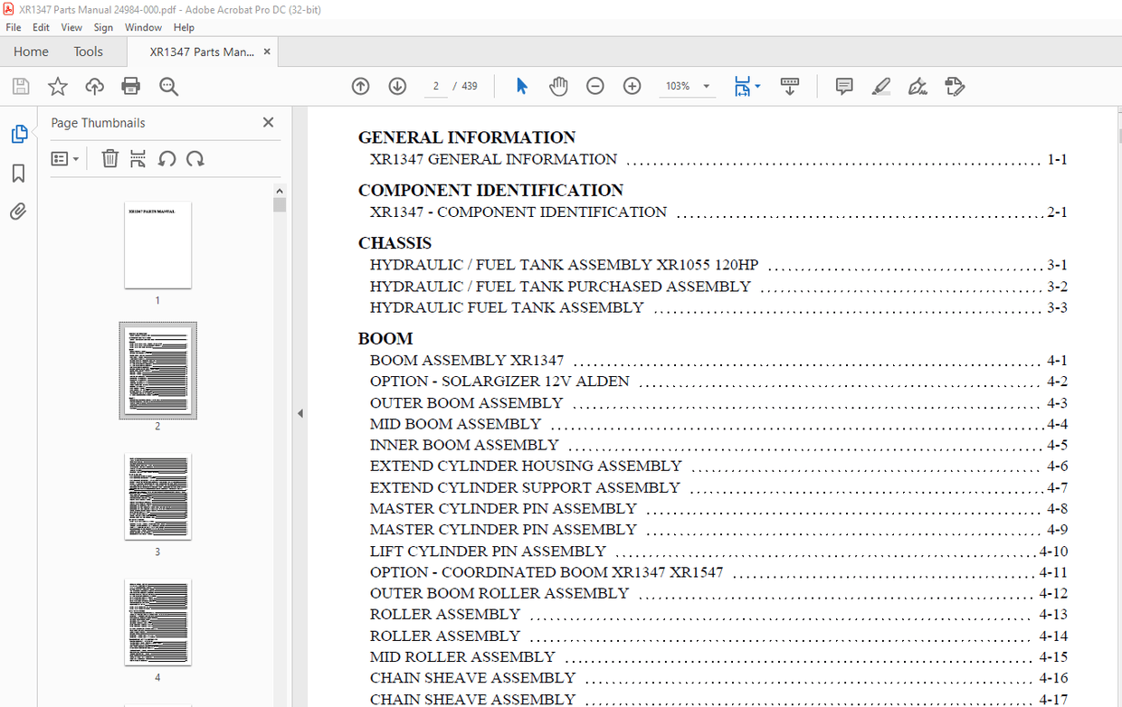Collapse the left navigation pane
Image resolution: width=1122 pixels, height=707 pixels.
click(x=300, y=412)
